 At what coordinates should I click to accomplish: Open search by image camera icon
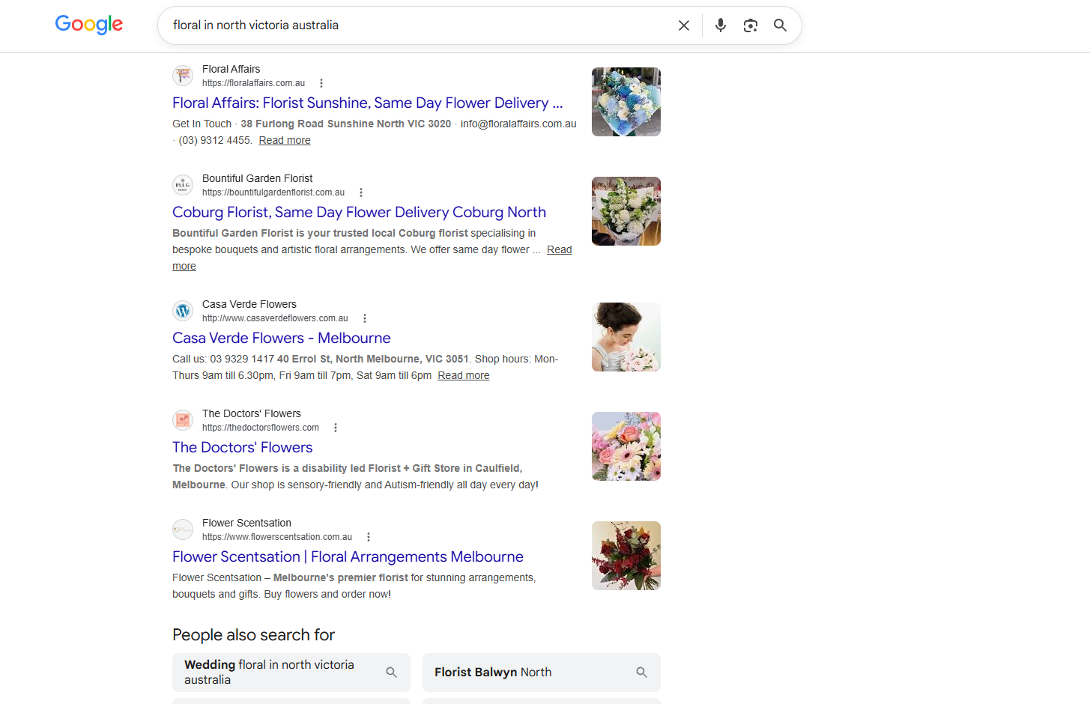point(751,25)
